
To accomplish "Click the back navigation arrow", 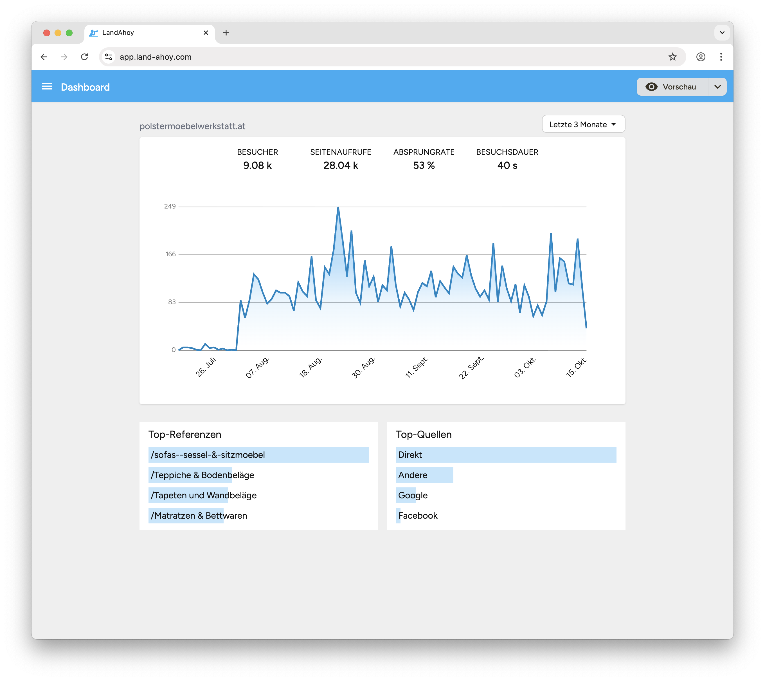I will 44,57.
